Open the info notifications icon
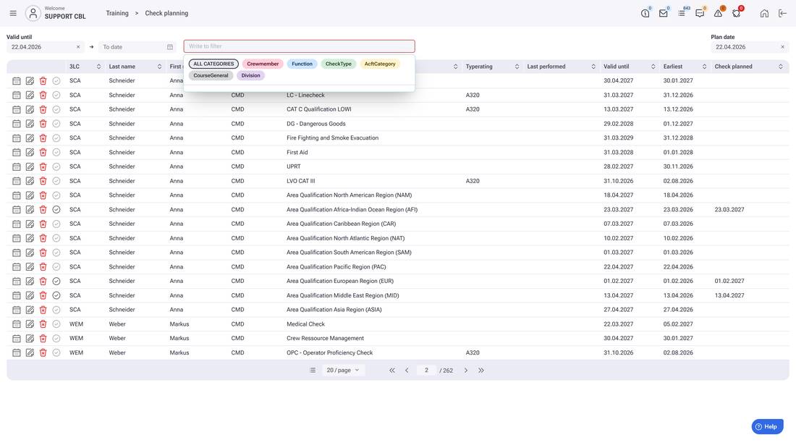The image size is (796, 448). [645, 13]
